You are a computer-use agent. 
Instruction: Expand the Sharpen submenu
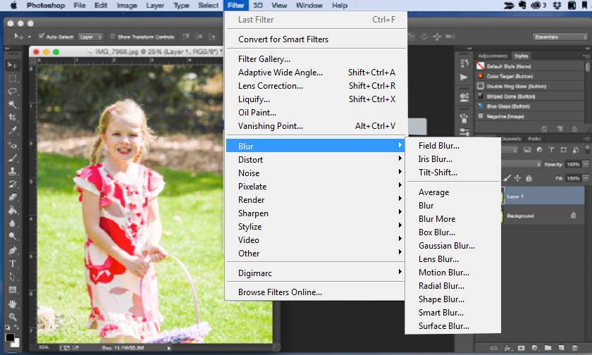click(315, 213)
